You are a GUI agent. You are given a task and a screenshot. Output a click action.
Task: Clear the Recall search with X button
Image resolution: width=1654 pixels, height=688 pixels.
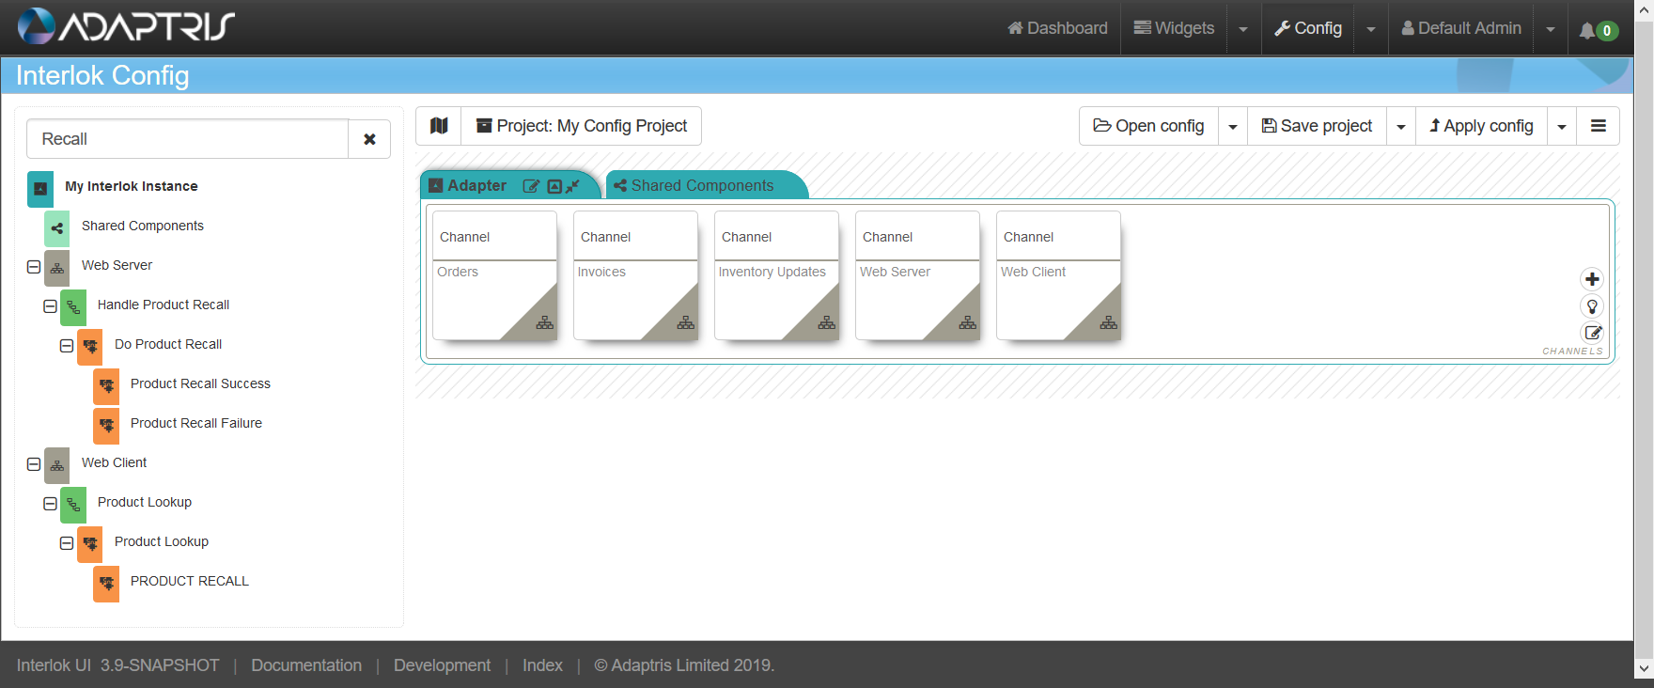(x=369, y=139)
